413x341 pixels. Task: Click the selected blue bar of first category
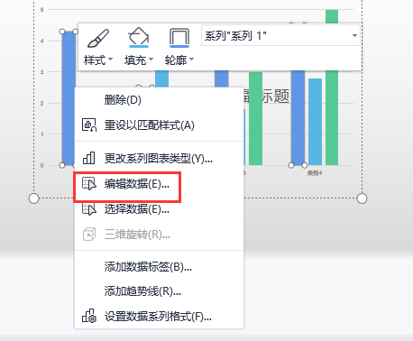pos(69,98)
